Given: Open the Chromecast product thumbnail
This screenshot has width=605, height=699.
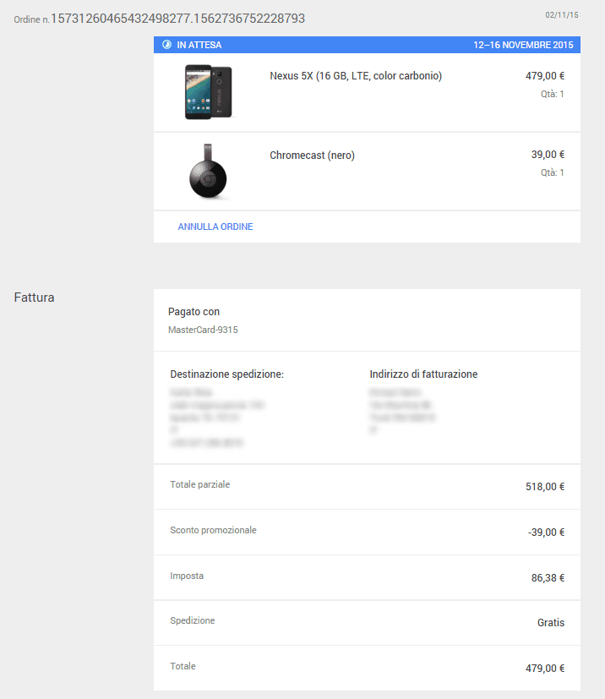Looking at the screenshot, I should coord(208,172).
